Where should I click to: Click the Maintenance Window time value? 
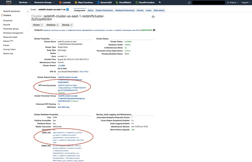click(x=140, y=127)
